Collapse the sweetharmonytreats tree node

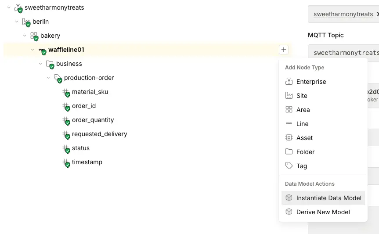[x=9, y=7]
